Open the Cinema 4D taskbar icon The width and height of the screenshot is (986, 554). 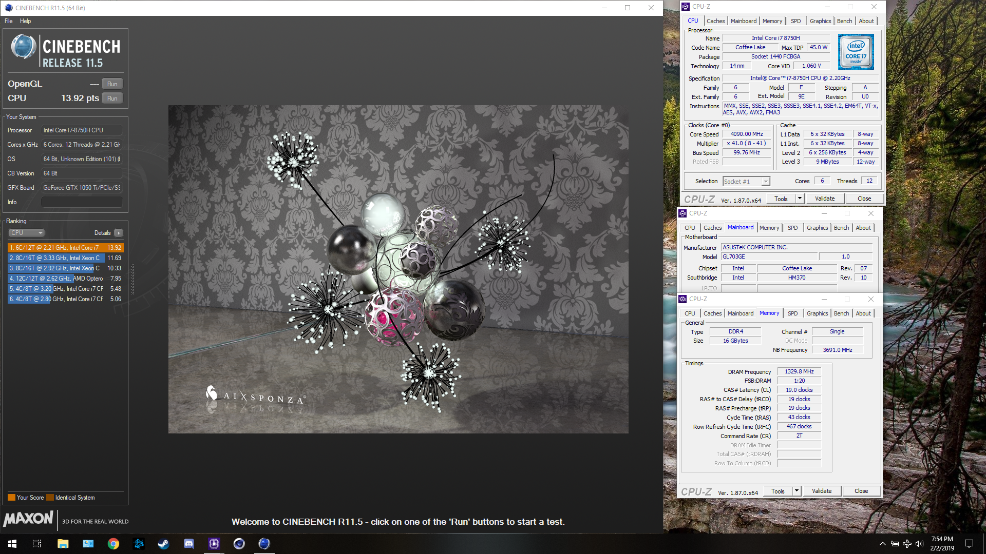tap(239, 544)
